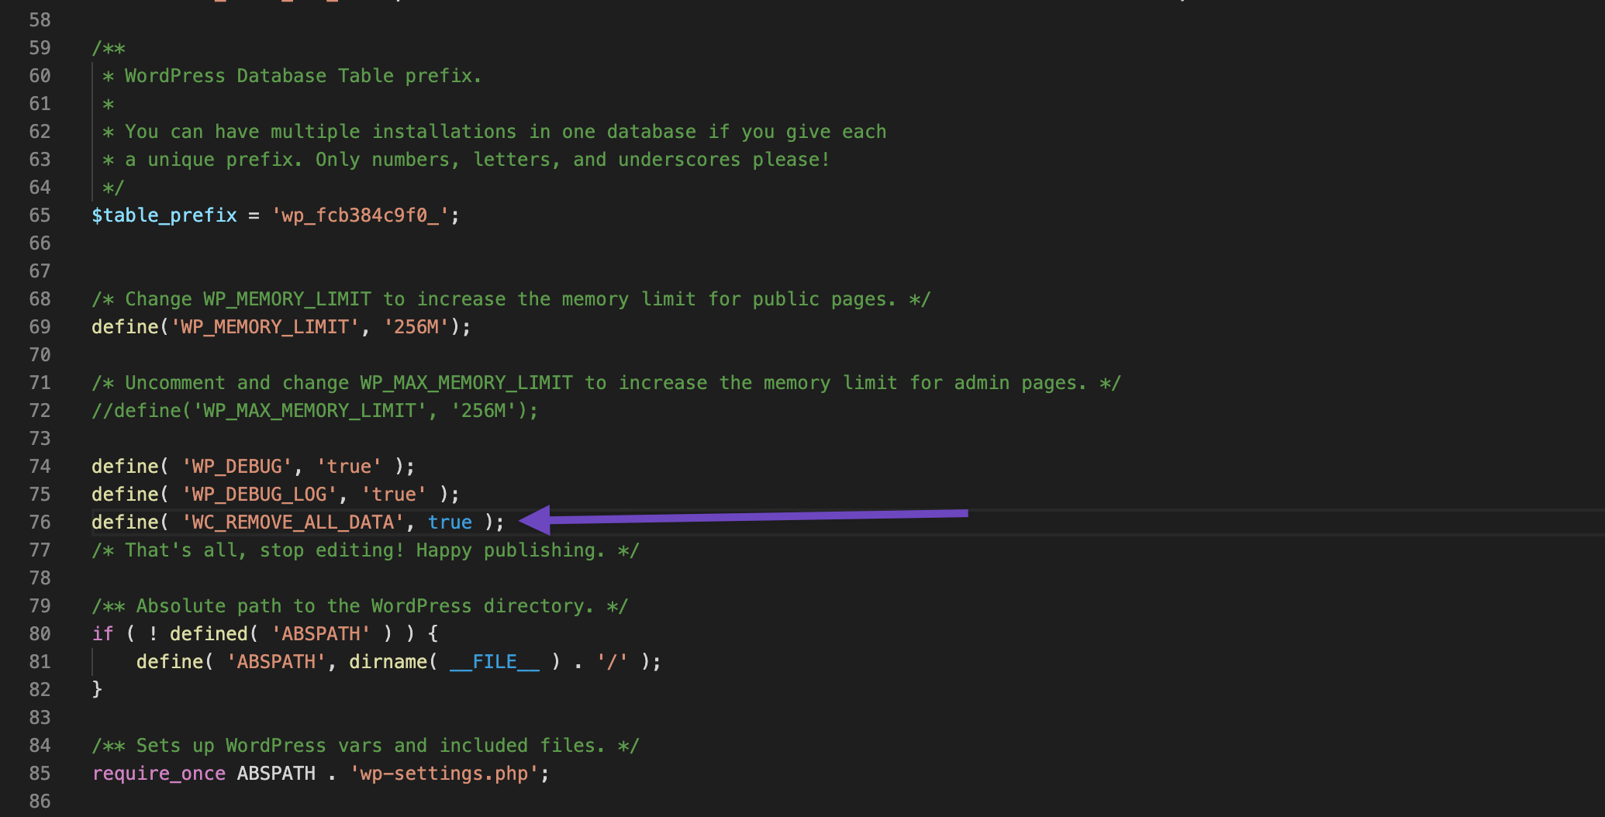The image size is (1605, 817).
Task: Click the ABSPATH constant on line 85
Action: [276, 774]
